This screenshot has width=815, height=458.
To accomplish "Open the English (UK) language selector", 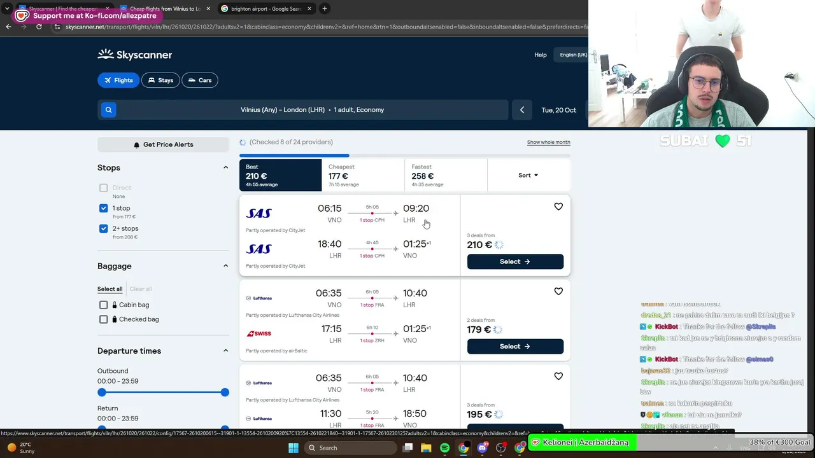I will tap(572, 55).
